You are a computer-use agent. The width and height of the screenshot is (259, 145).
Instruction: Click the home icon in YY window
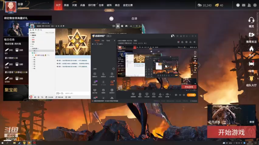click(x=118, y=26)
